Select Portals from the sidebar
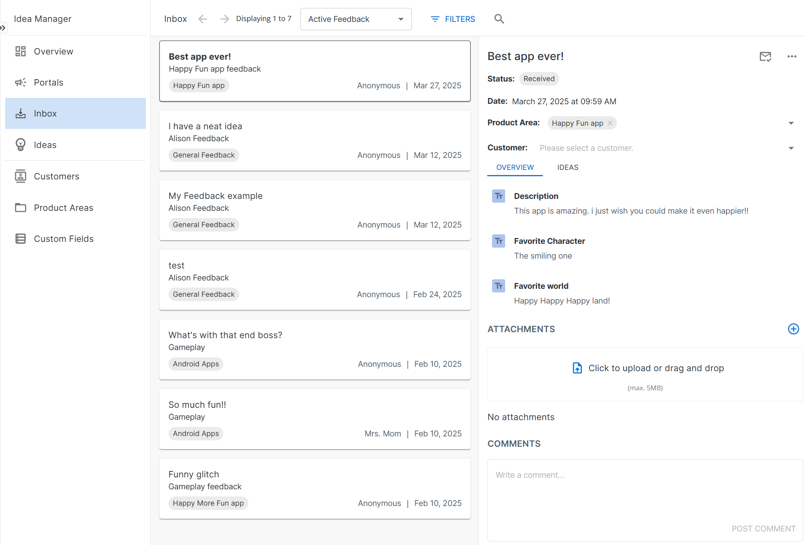Screen dimensions: 806x545 pos(48,82)
